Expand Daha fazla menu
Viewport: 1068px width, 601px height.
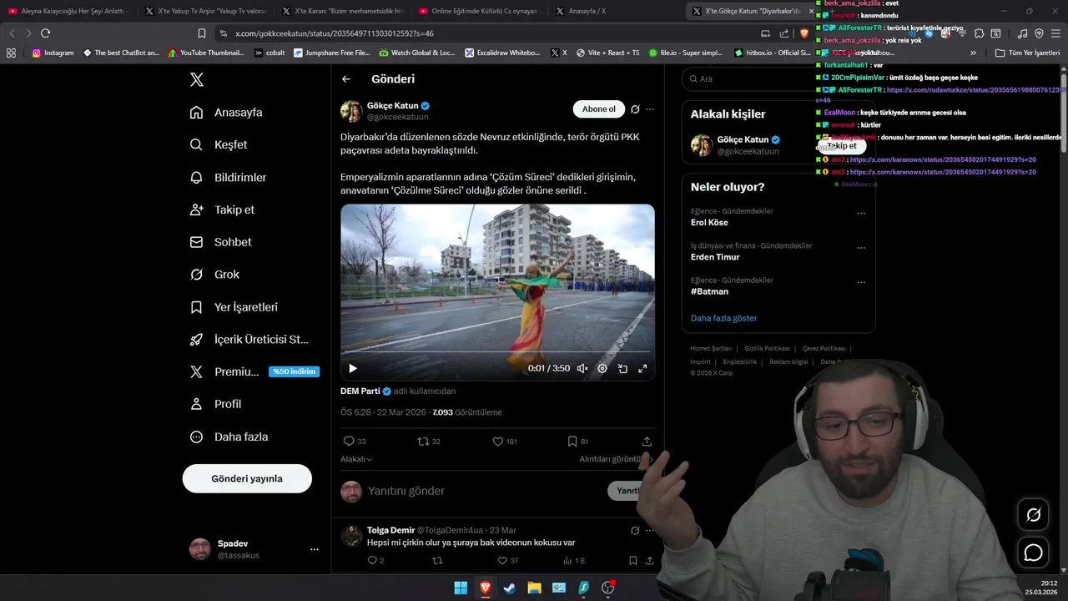pos(229,437)
